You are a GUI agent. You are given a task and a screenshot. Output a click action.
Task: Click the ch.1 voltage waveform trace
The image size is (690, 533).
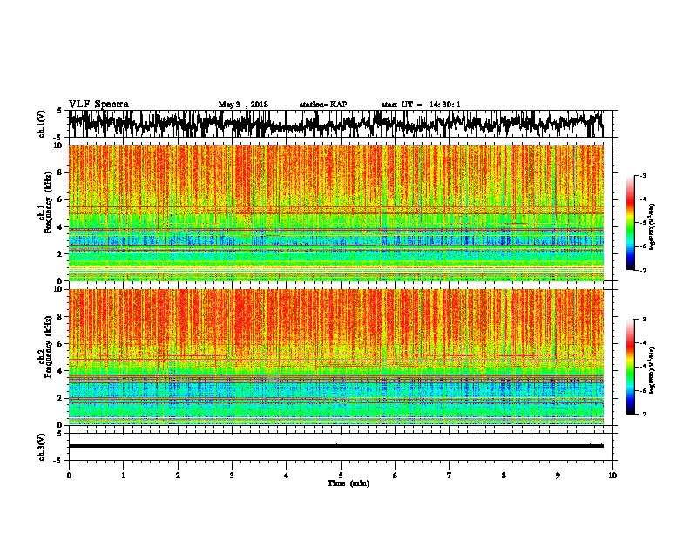pos(335,123)
